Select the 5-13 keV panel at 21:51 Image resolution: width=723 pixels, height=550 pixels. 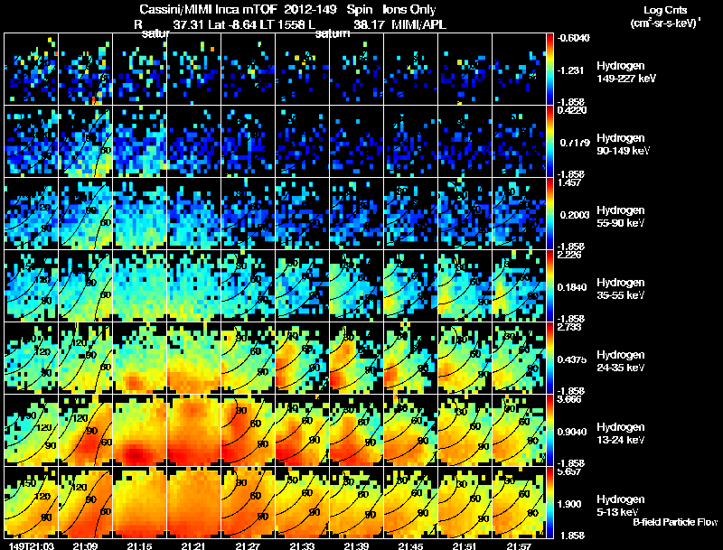coord(465,502)
